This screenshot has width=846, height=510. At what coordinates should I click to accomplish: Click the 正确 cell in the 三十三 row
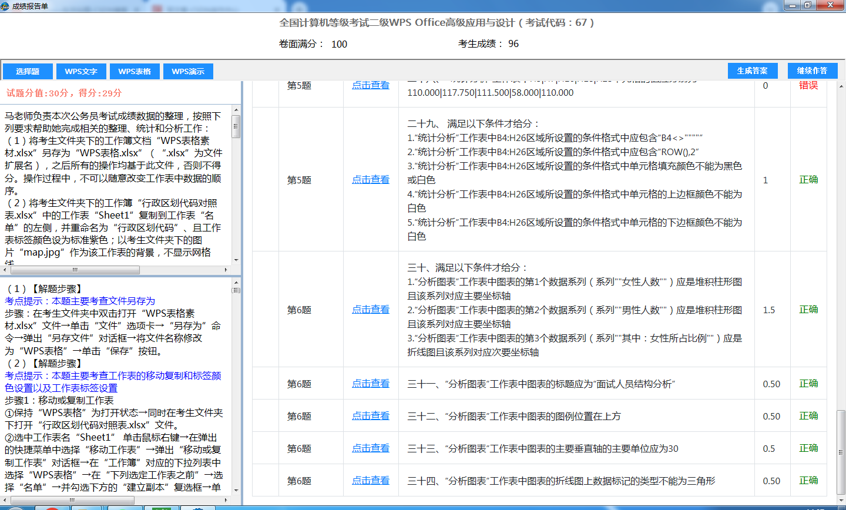pyautogui.click(x=808, y=448)
